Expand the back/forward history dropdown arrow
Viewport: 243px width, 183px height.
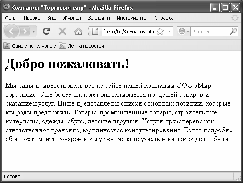tap(33, 32)
